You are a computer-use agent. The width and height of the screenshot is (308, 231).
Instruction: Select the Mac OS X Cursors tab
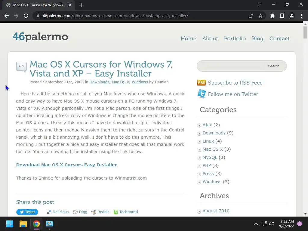(x=38, y=5)
